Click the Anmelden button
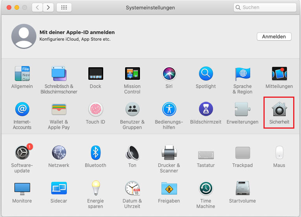 click(274, 36)
